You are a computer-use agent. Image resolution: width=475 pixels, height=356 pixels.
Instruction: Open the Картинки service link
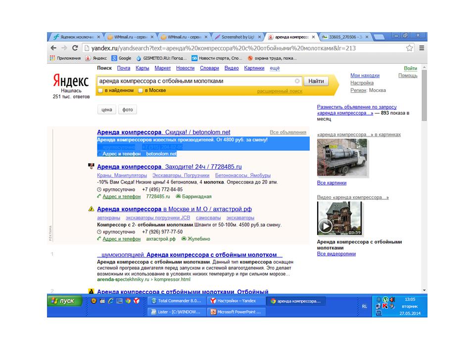point(254,68)
